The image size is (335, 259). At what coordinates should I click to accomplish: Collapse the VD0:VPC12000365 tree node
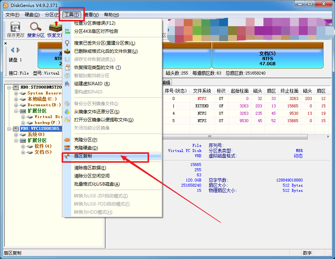pos(9,129)
